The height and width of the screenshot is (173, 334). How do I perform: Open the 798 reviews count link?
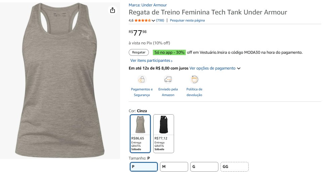pyautogui.click(x=160, y=20)
